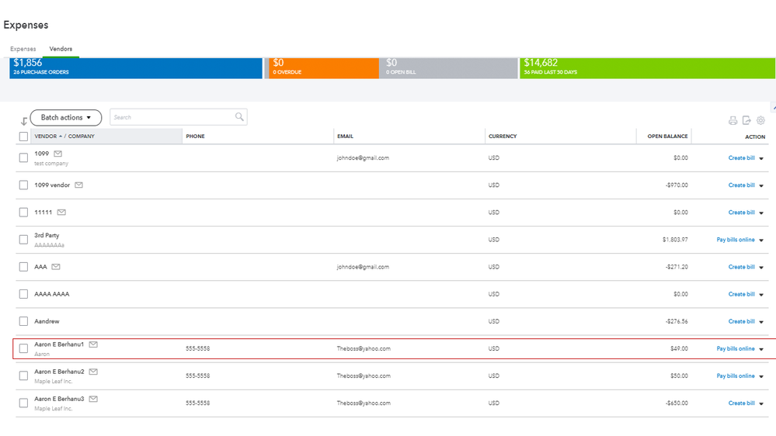The image size is (776, 436).
Task: Switch to the Expenses tab
Action: 23,49
